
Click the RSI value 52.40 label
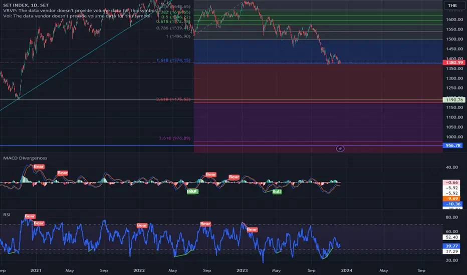(452, 237)
